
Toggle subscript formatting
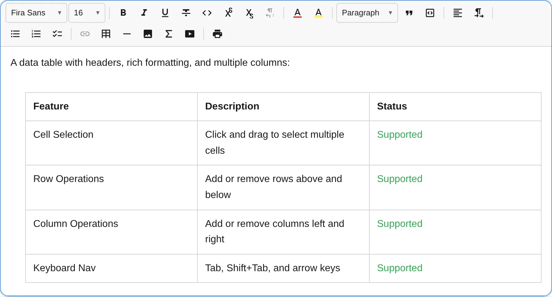pos(250,13)
